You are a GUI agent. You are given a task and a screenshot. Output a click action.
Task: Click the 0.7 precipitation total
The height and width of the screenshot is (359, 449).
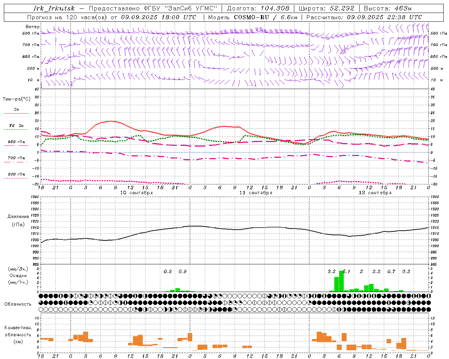(391, 271)
